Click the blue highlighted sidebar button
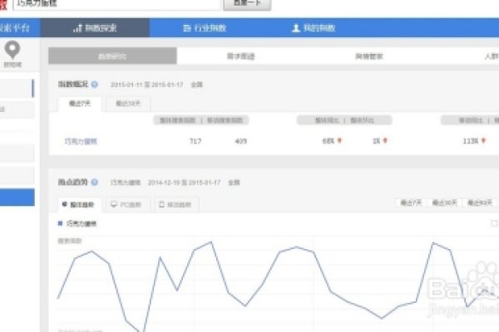Image resolution: width=499 pixels, height=332 pixels. click(x=17, y=197)
